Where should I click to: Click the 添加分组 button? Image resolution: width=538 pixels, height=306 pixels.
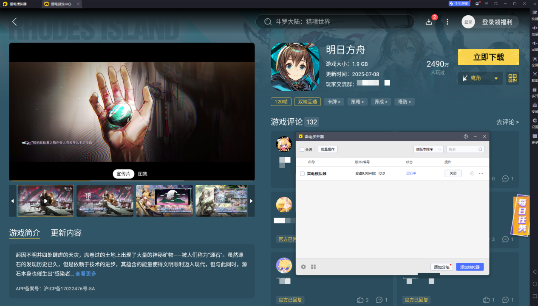pos(442,267)
